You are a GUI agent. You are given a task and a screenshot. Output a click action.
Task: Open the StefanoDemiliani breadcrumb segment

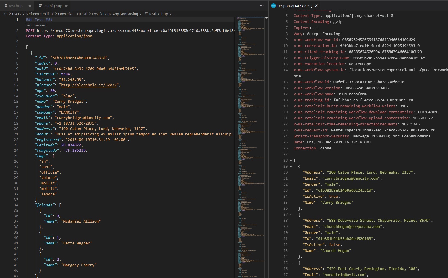39,14
